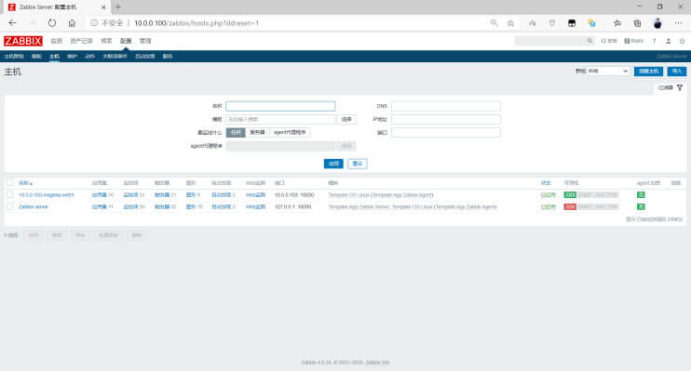Select the 'agent proxy' monitored-by option
This screenshot has width=691, height=371.
pos(290,132)
